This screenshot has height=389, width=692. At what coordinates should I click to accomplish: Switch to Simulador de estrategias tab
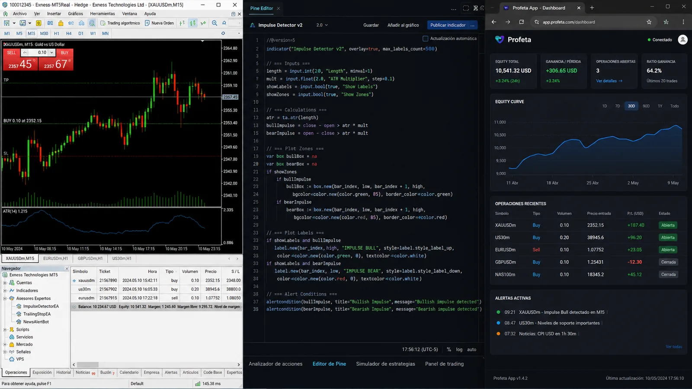point(385,364)
